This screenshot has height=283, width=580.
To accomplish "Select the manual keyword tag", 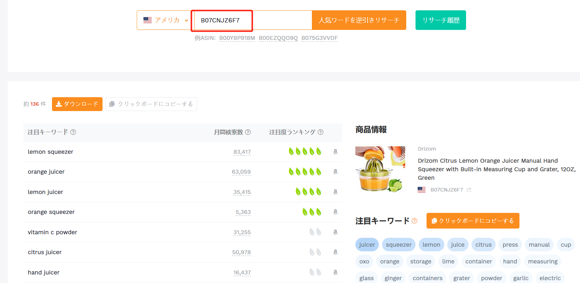I will [x=539, y=245].
